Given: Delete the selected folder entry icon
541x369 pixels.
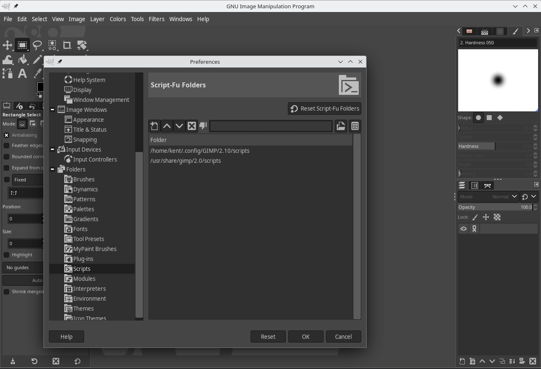Looking at the screenshot, I should click(x=191, y=126).
